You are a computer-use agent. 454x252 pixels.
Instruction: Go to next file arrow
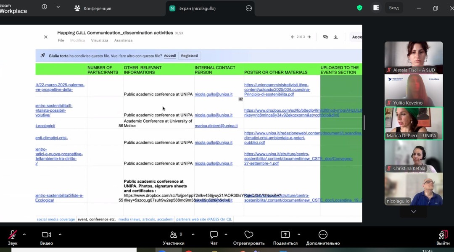coord(309,37)
